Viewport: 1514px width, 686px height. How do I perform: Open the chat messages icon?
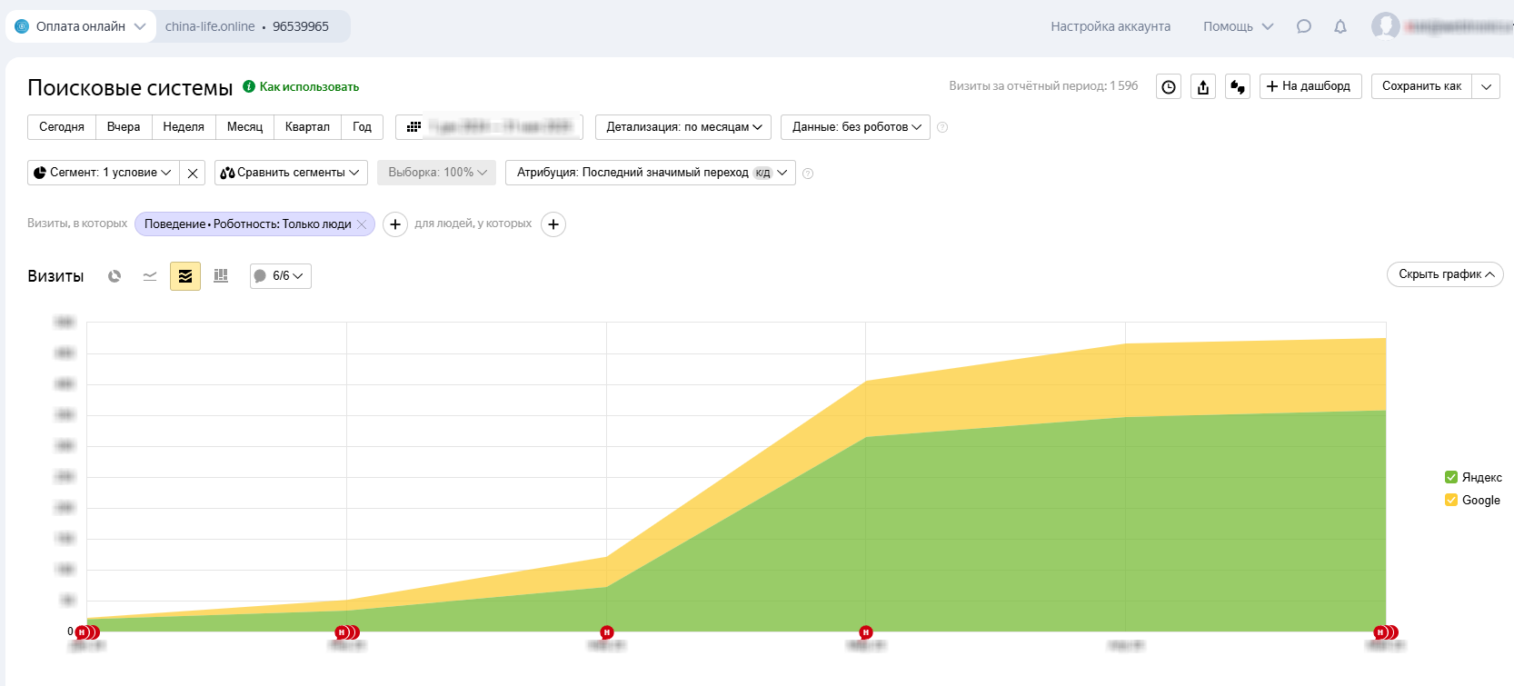click(x=1304, y=26)
